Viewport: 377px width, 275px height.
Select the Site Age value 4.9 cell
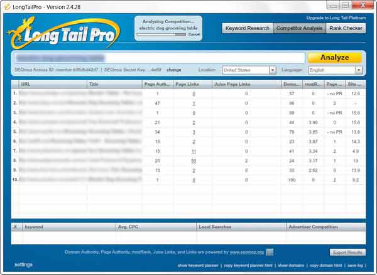coord(356,152)
